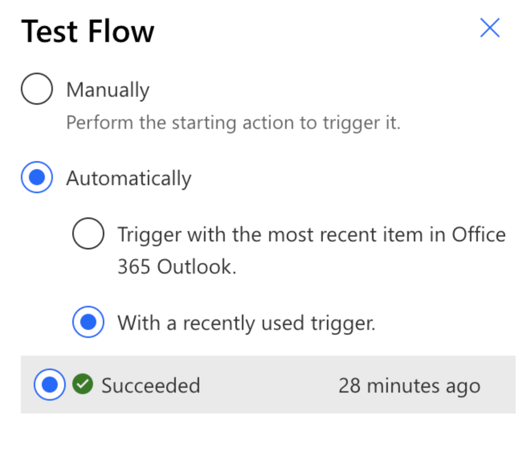Click the 'Perform the starting action' description
Image resolution: width=522 pixels, height=464 pixels.
tap(233, 123)
